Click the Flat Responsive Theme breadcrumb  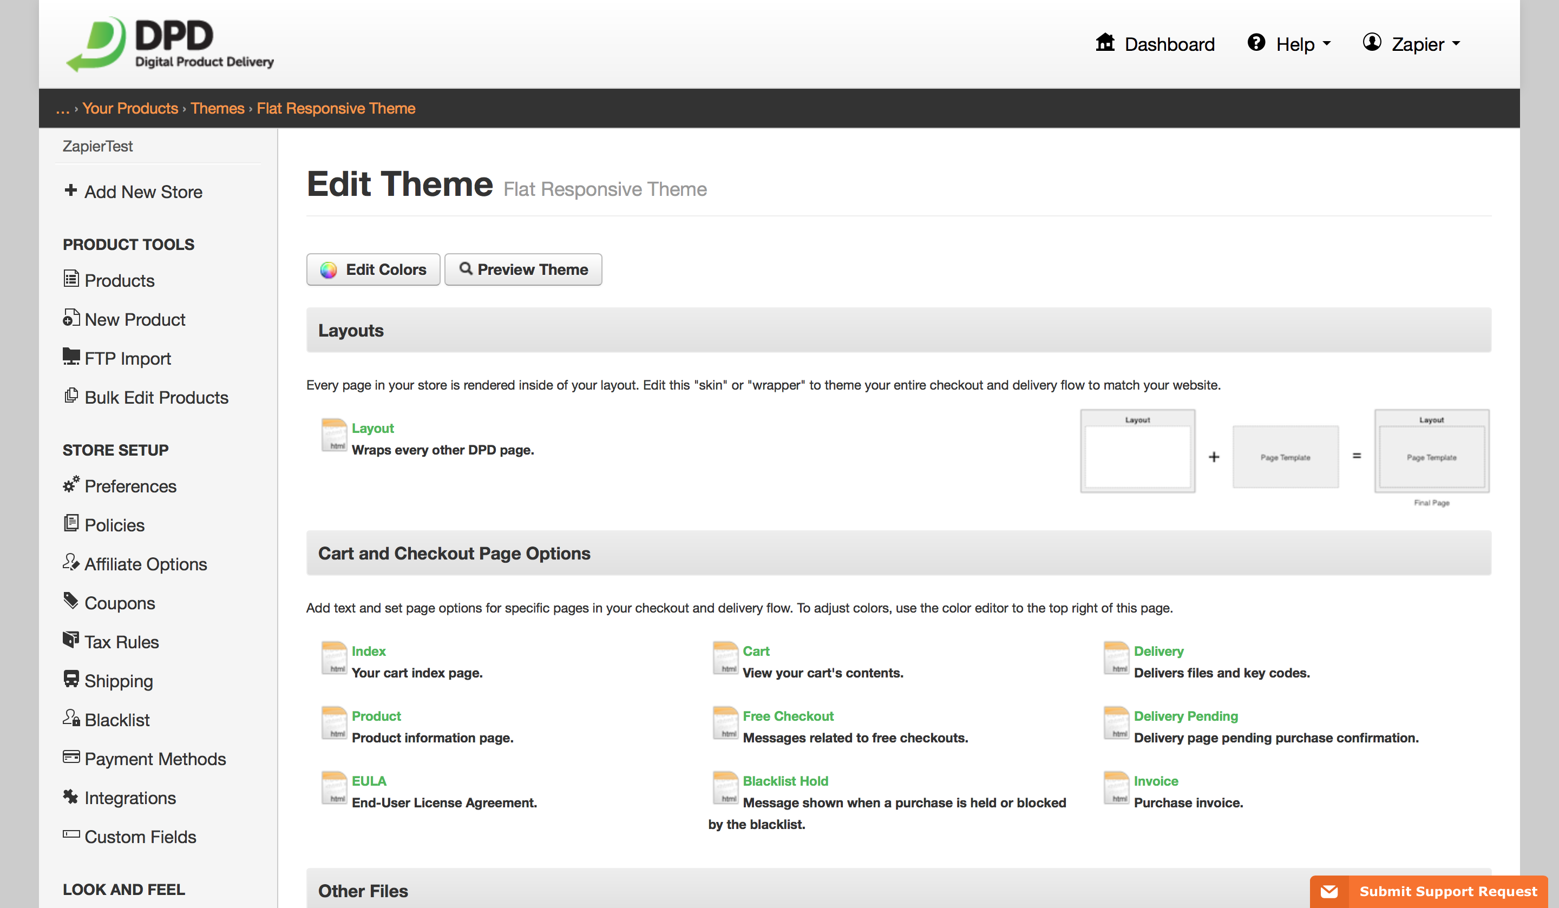click(x=336, y=108)
